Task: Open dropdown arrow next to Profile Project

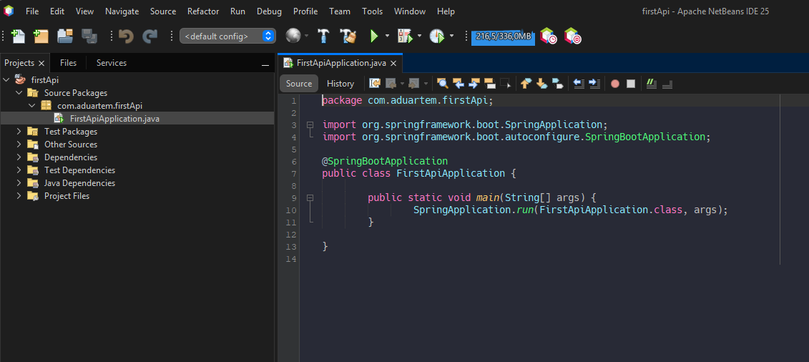Action: click(x=452, y=36)
